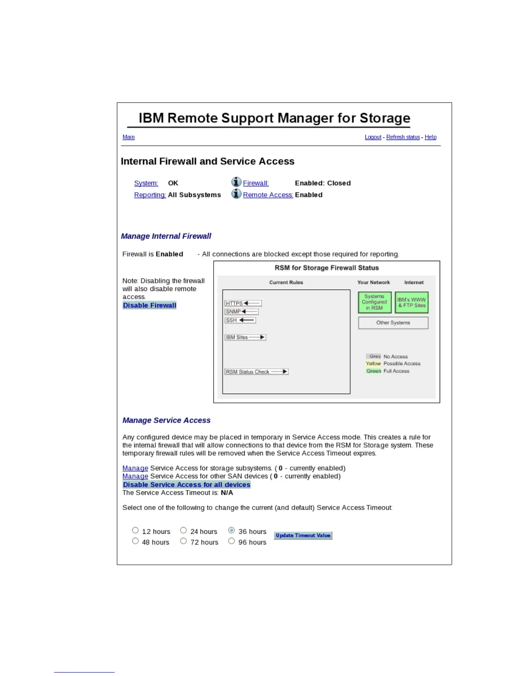Click the Update Timeout Value button
The height and width of the screenshot is (676, 522).
[x=303, y=536]
